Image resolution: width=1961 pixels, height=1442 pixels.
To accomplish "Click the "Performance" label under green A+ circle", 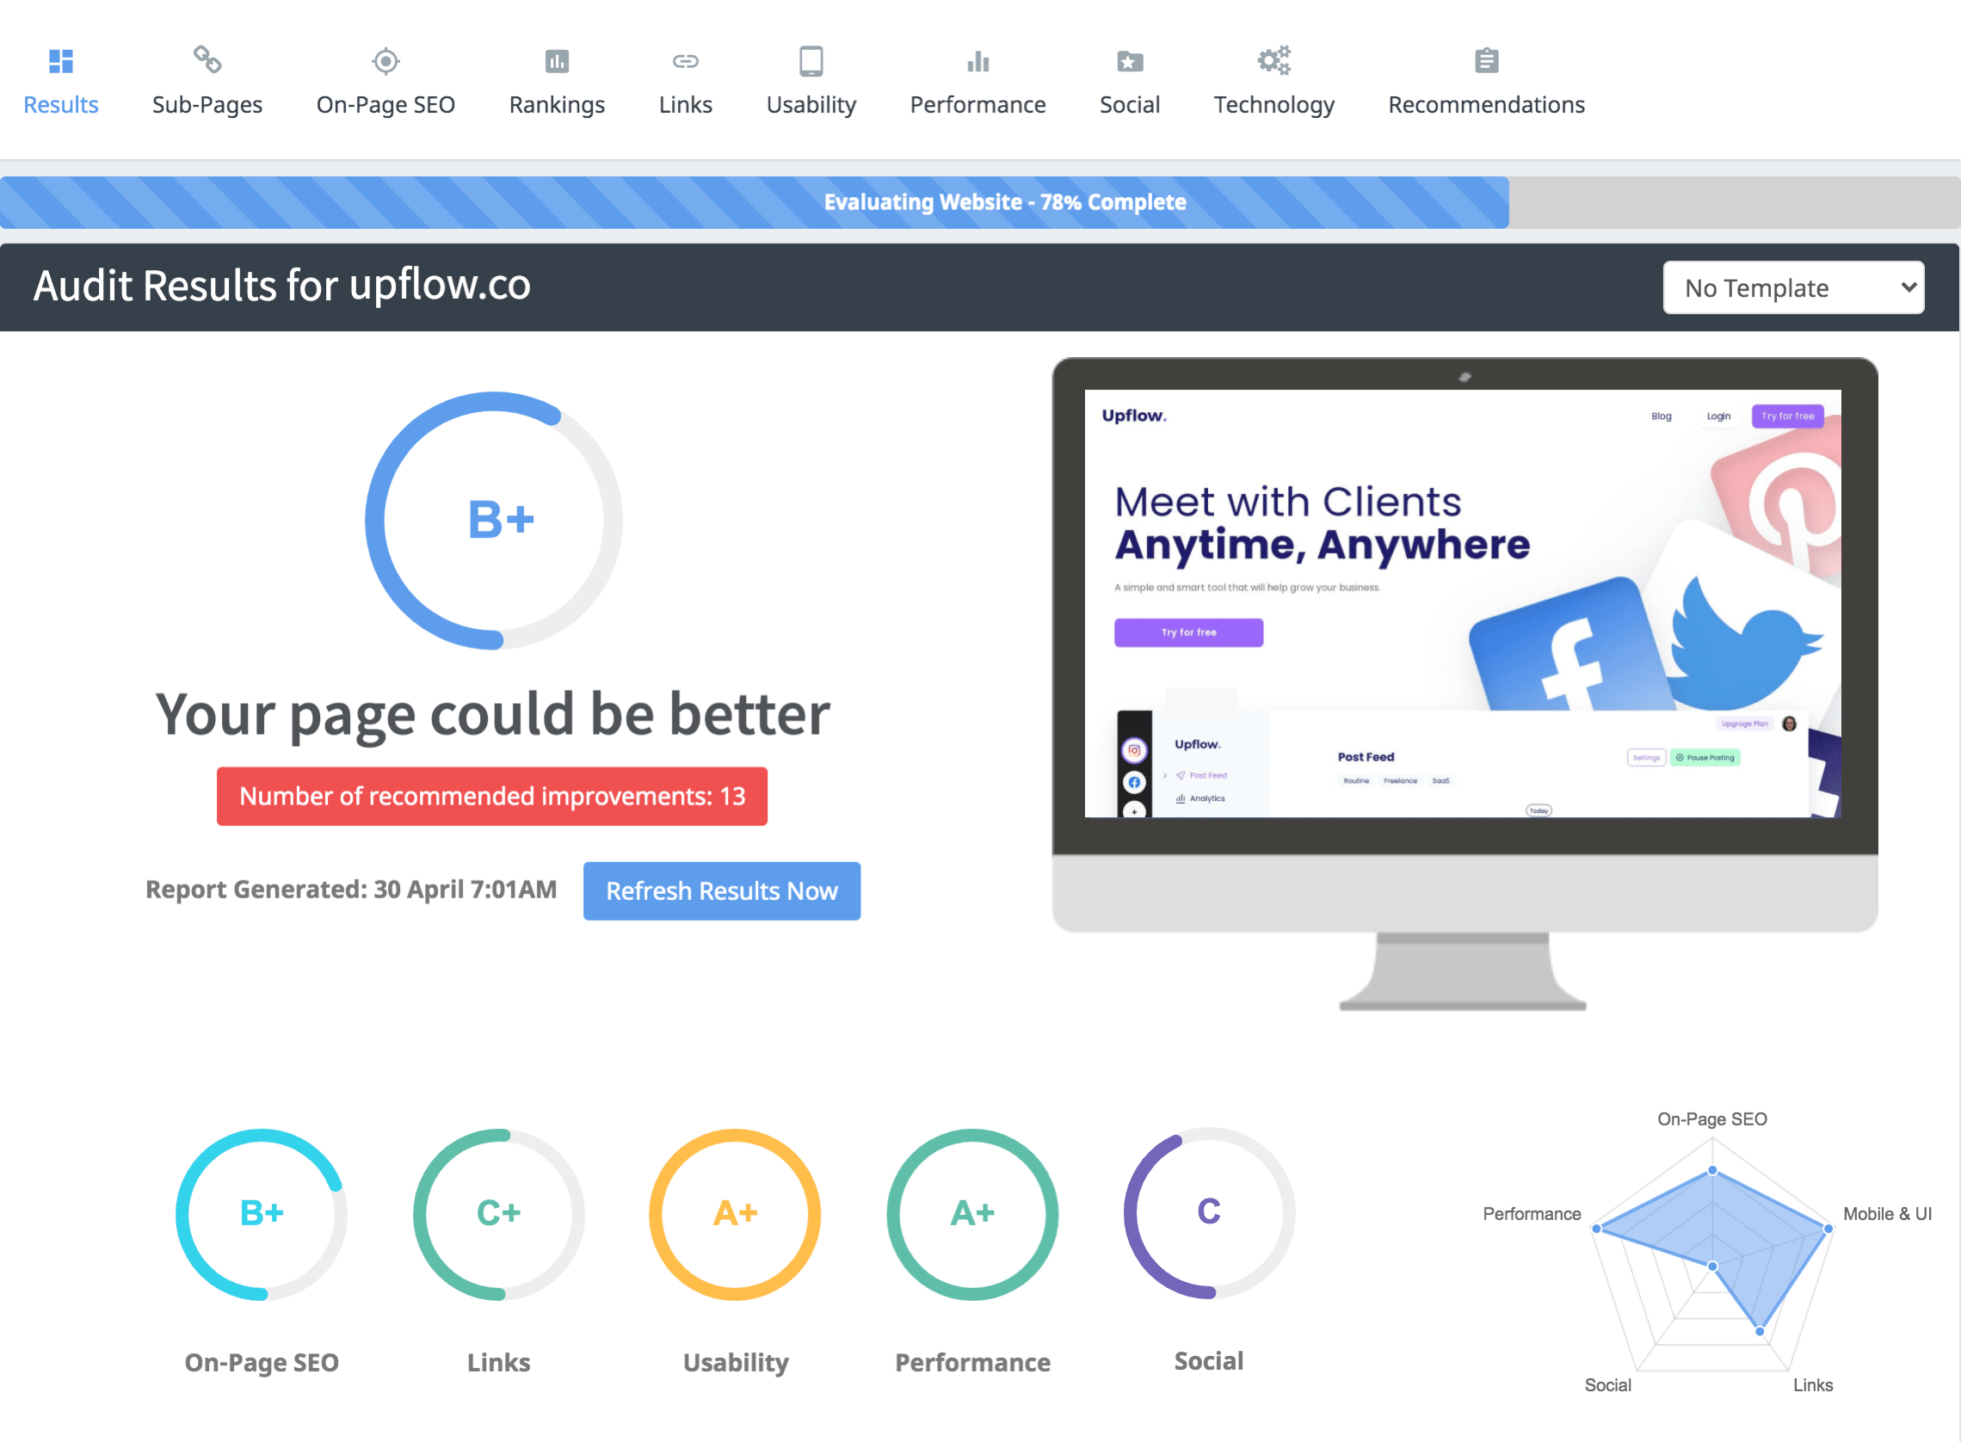I will (972, 1362).
